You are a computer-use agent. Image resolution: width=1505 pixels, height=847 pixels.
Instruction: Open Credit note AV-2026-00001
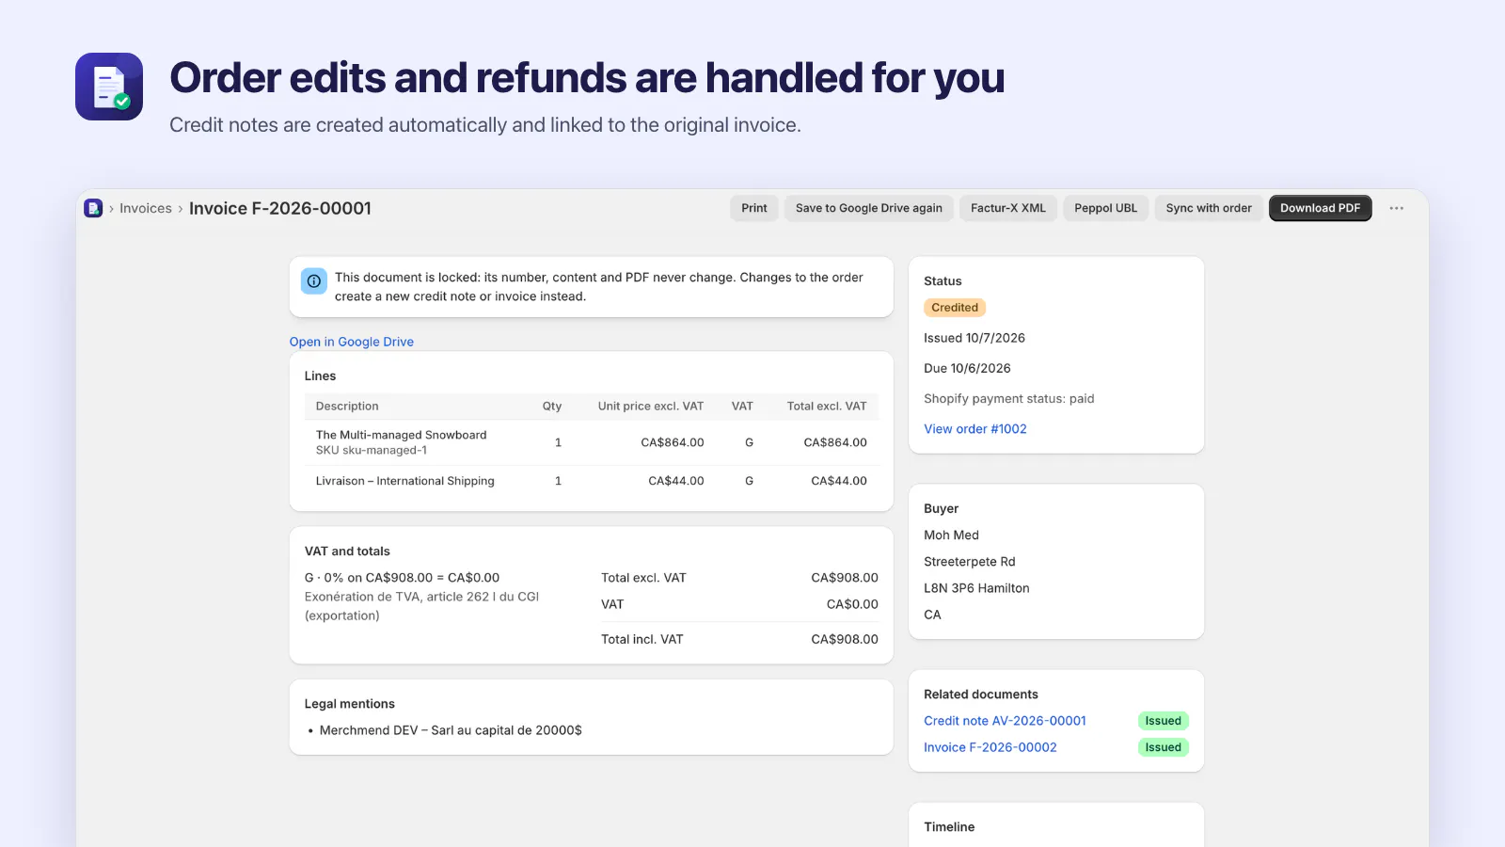[1005, 721]
